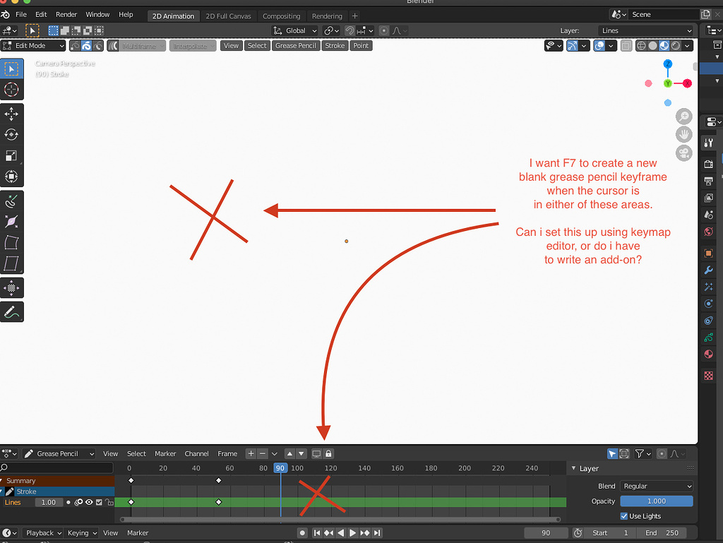Click the Play animation button

coord(352,533)
